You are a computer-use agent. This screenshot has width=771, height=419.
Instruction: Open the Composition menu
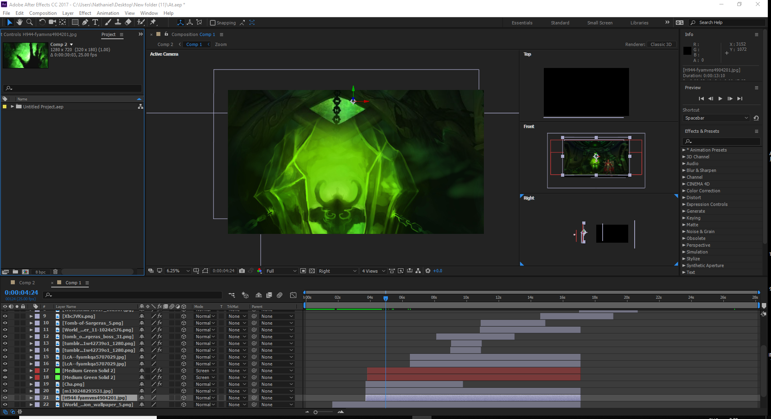(x=43, y=13)
